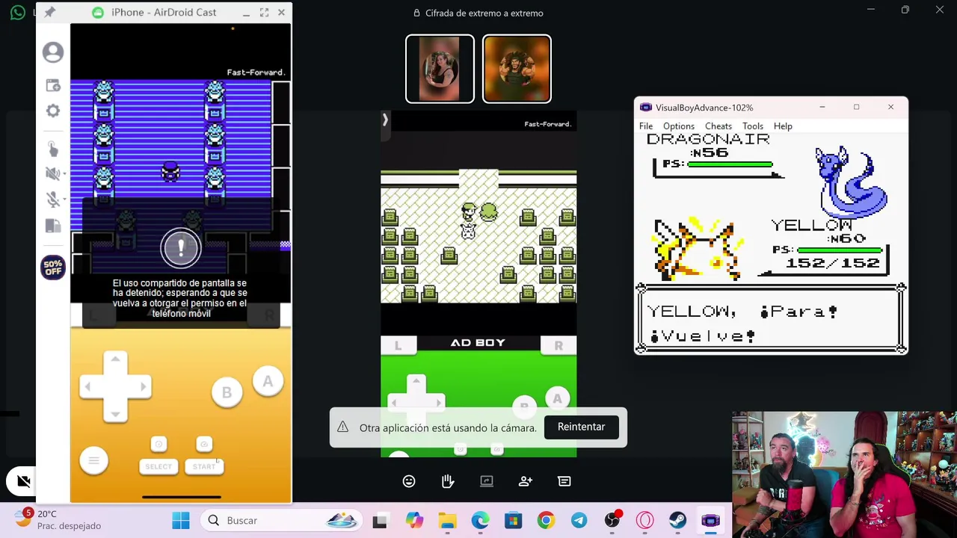
Task: Open VisualBoyAdvance Cheats menu
Action: (x=718, y=126)
